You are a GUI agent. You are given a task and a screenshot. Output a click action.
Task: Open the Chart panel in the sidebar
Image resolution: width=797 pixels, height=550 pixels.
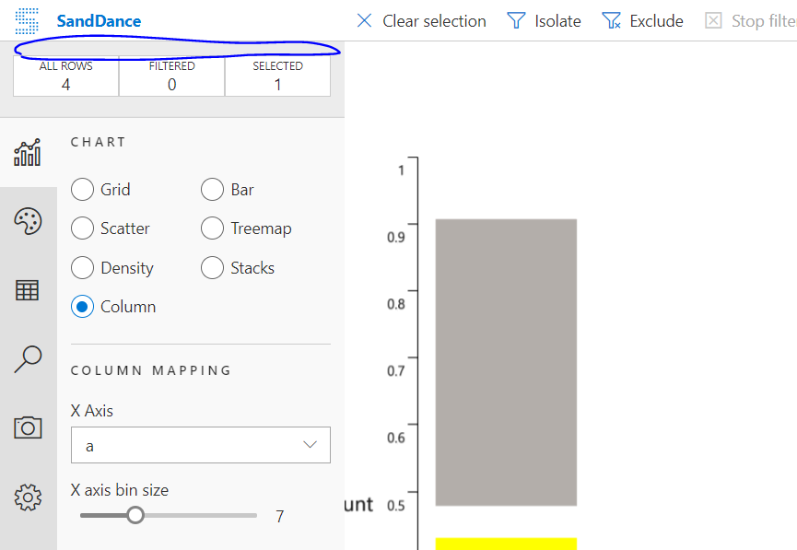click(x=28, y=152)
